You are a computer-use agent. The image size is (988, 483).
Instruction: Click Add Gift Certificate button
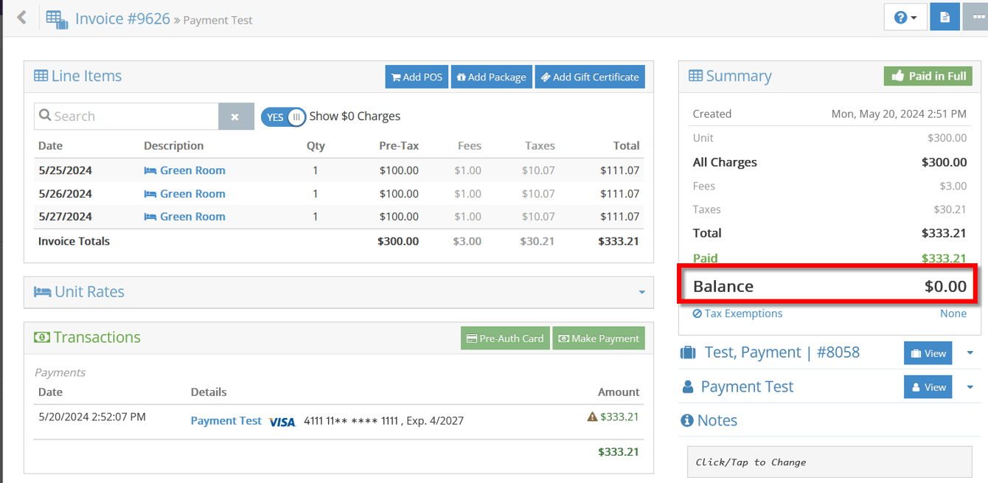[590, 77]
